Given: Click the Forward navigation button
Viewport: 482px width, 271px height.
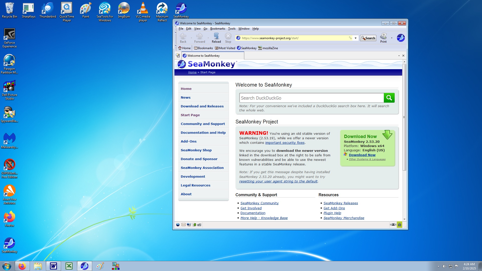Looking at the screenshot, I should [x=200, y=38].
